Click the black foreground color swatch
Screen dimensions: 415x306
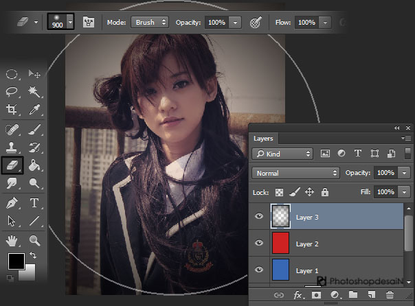coord(15,261)
